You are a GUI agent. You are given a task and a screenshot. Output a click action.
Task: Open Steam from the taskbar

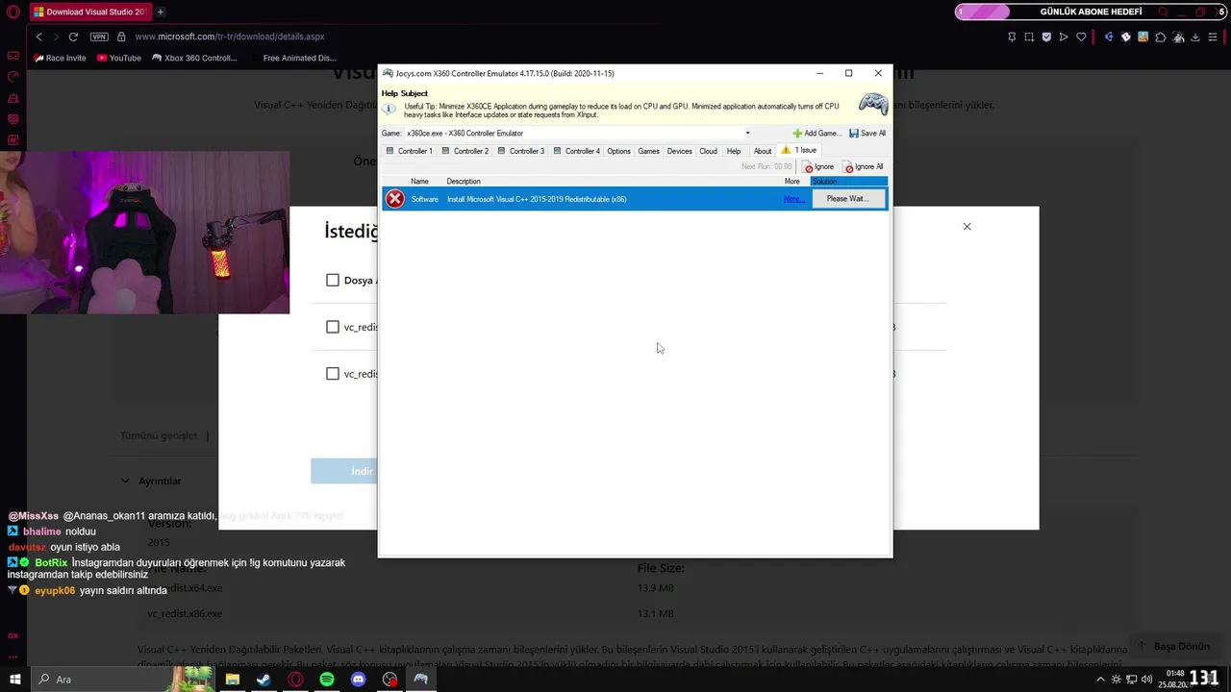tap(264, 680)
